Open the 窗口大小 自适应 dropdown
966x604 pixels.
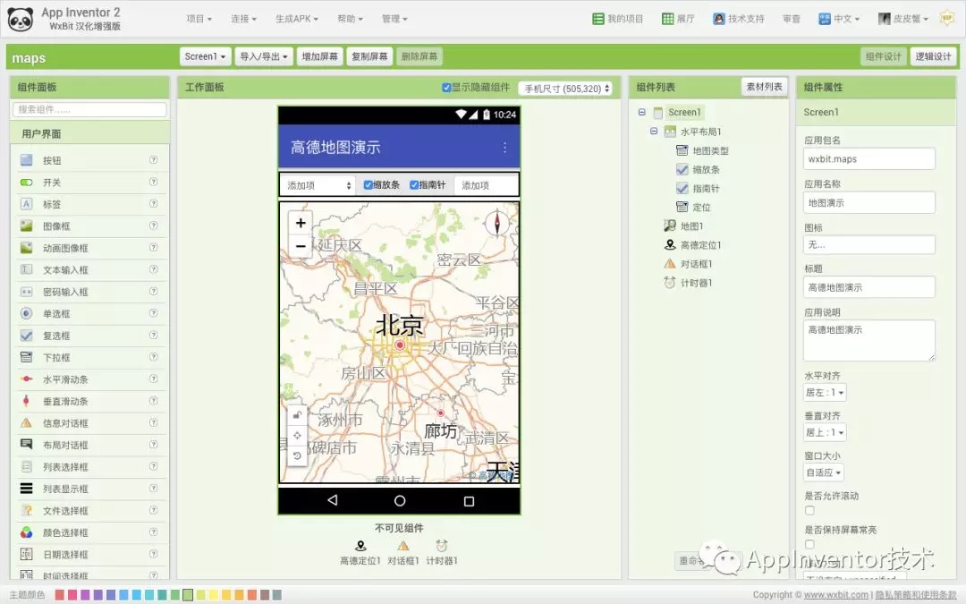point(824,472)
